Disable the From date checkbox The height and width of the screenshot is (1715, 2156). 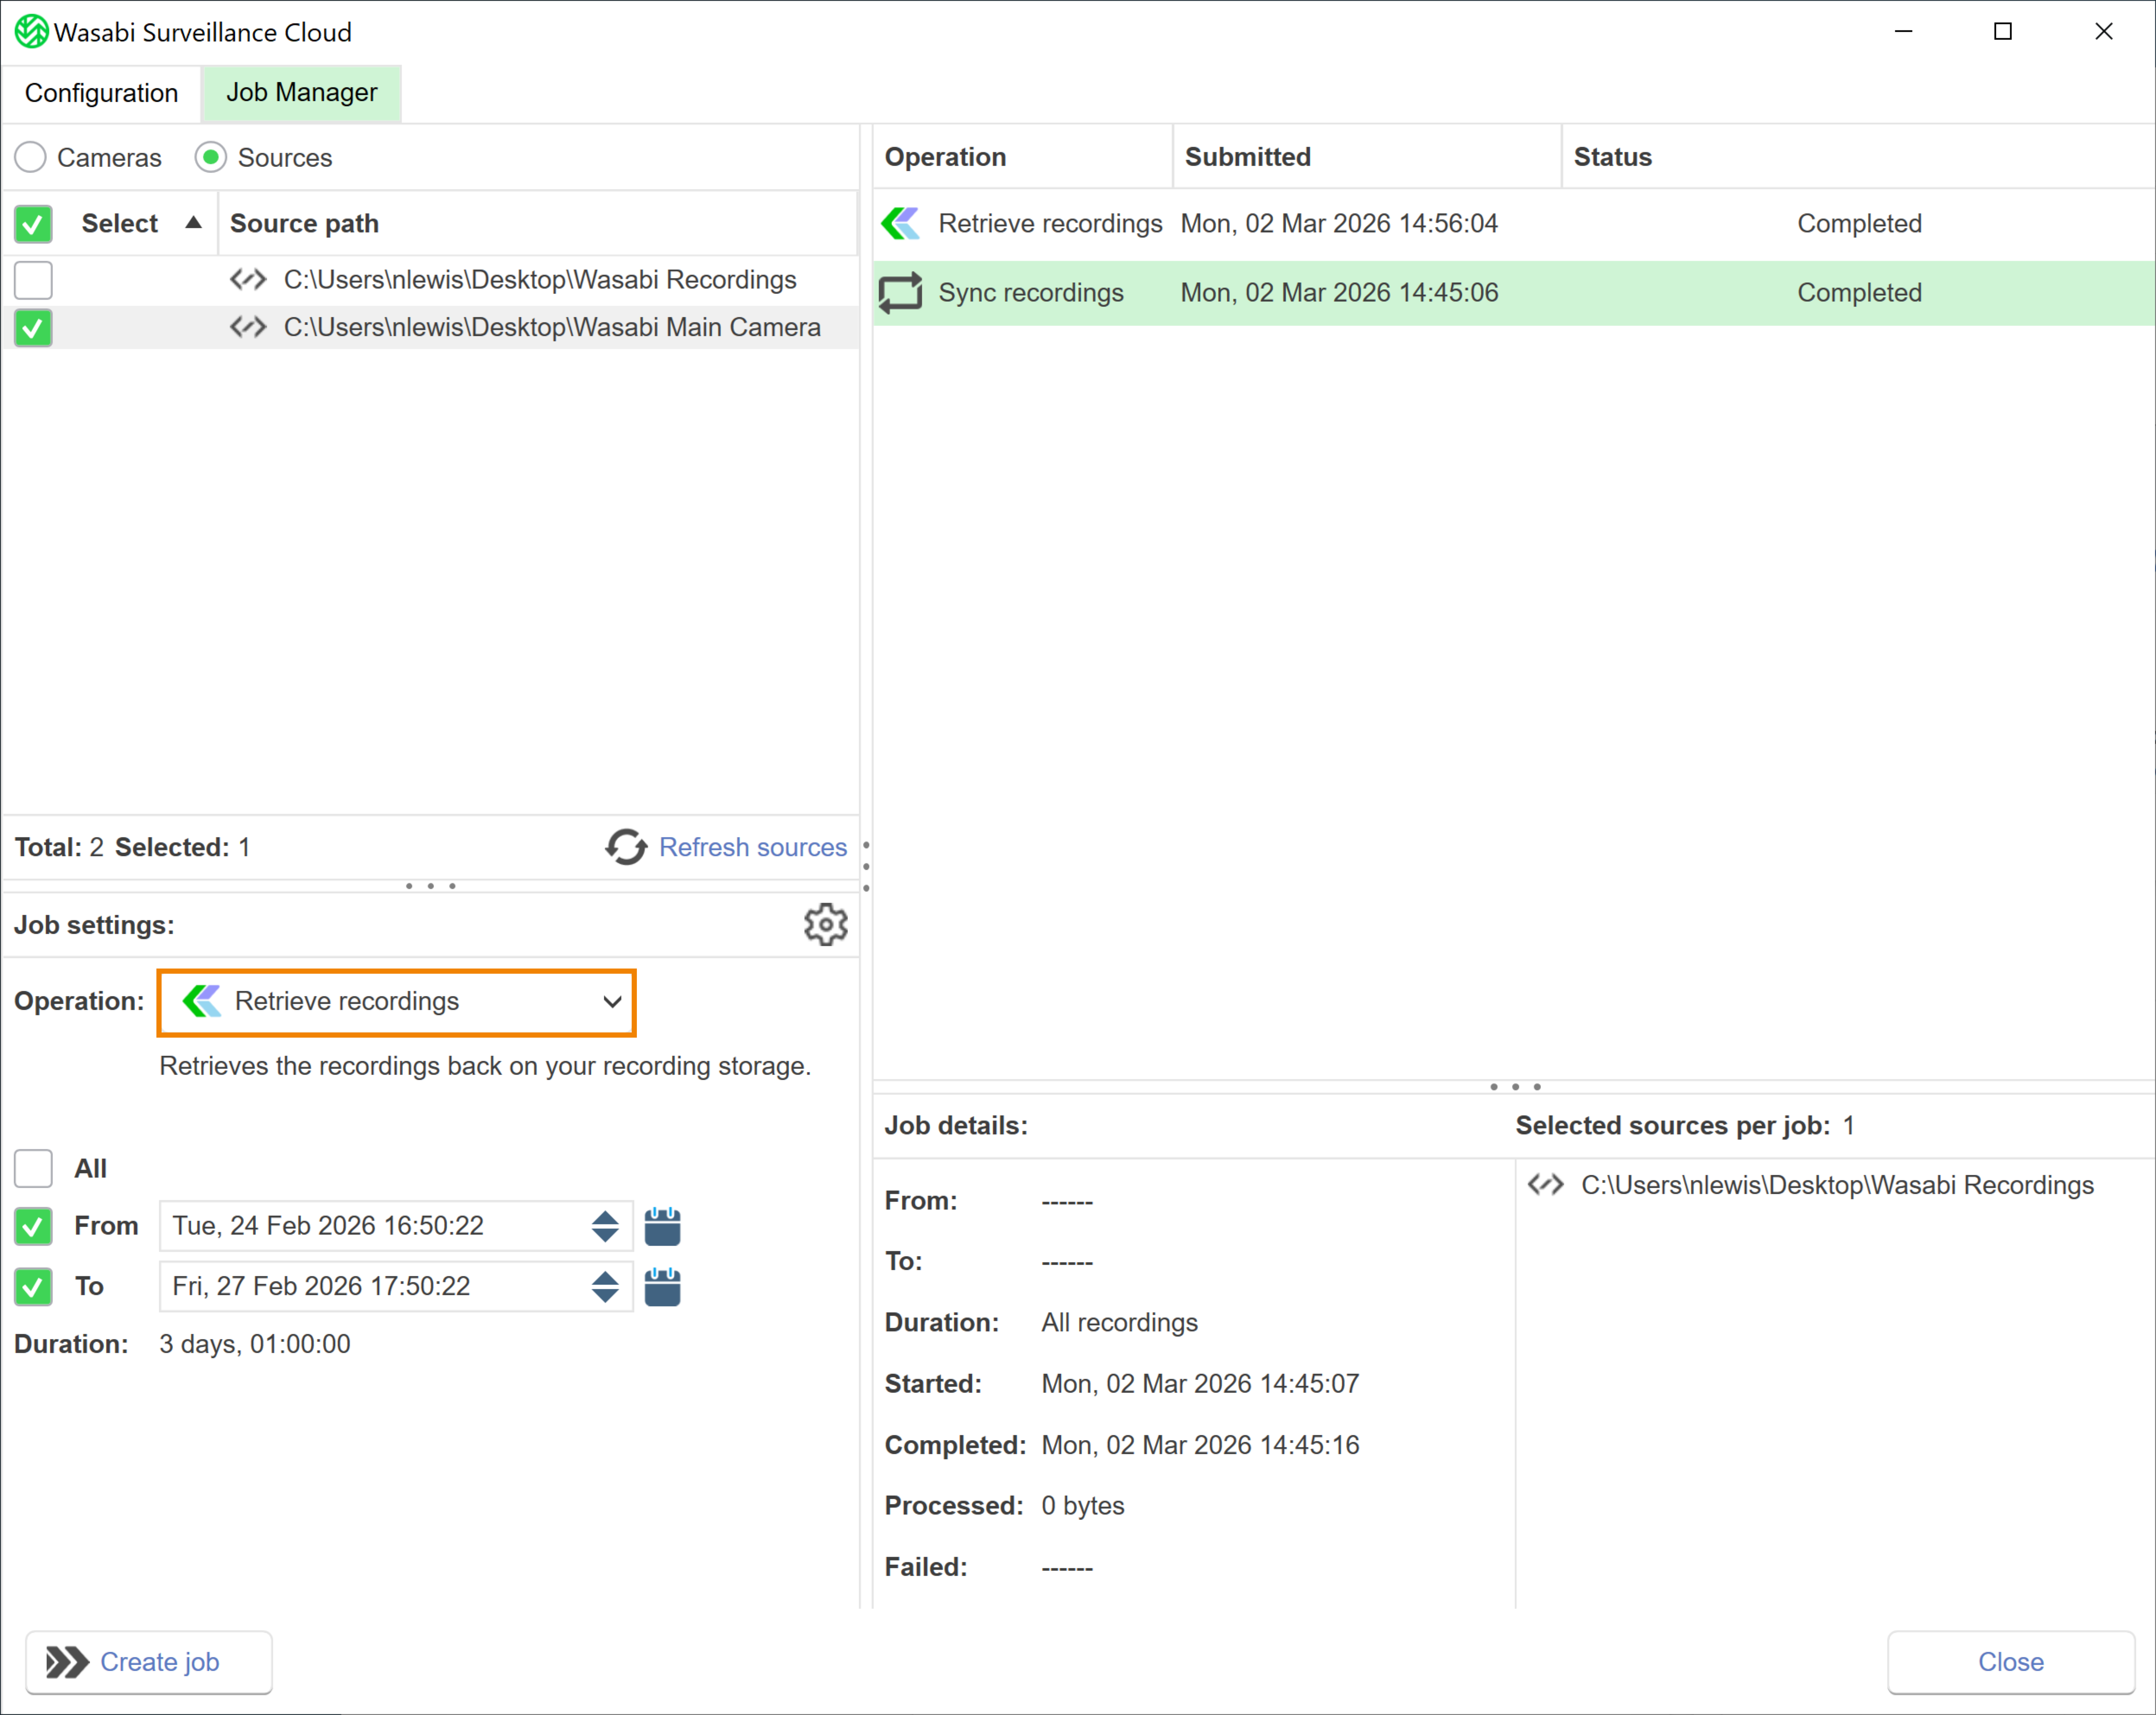coord(33,1226)
